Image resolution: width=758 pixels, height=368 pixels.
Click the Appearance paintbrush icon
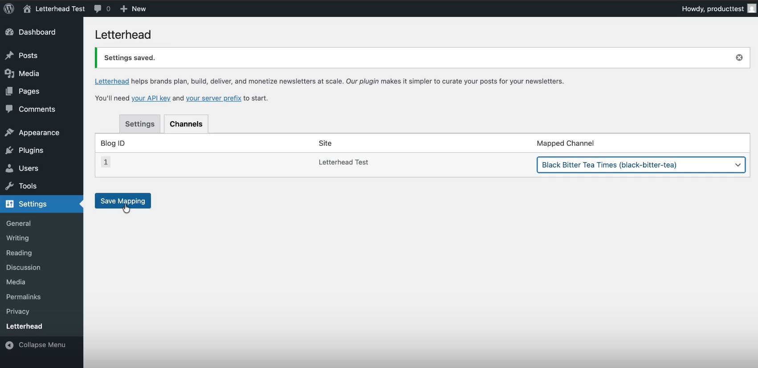(x=9, y=133)
